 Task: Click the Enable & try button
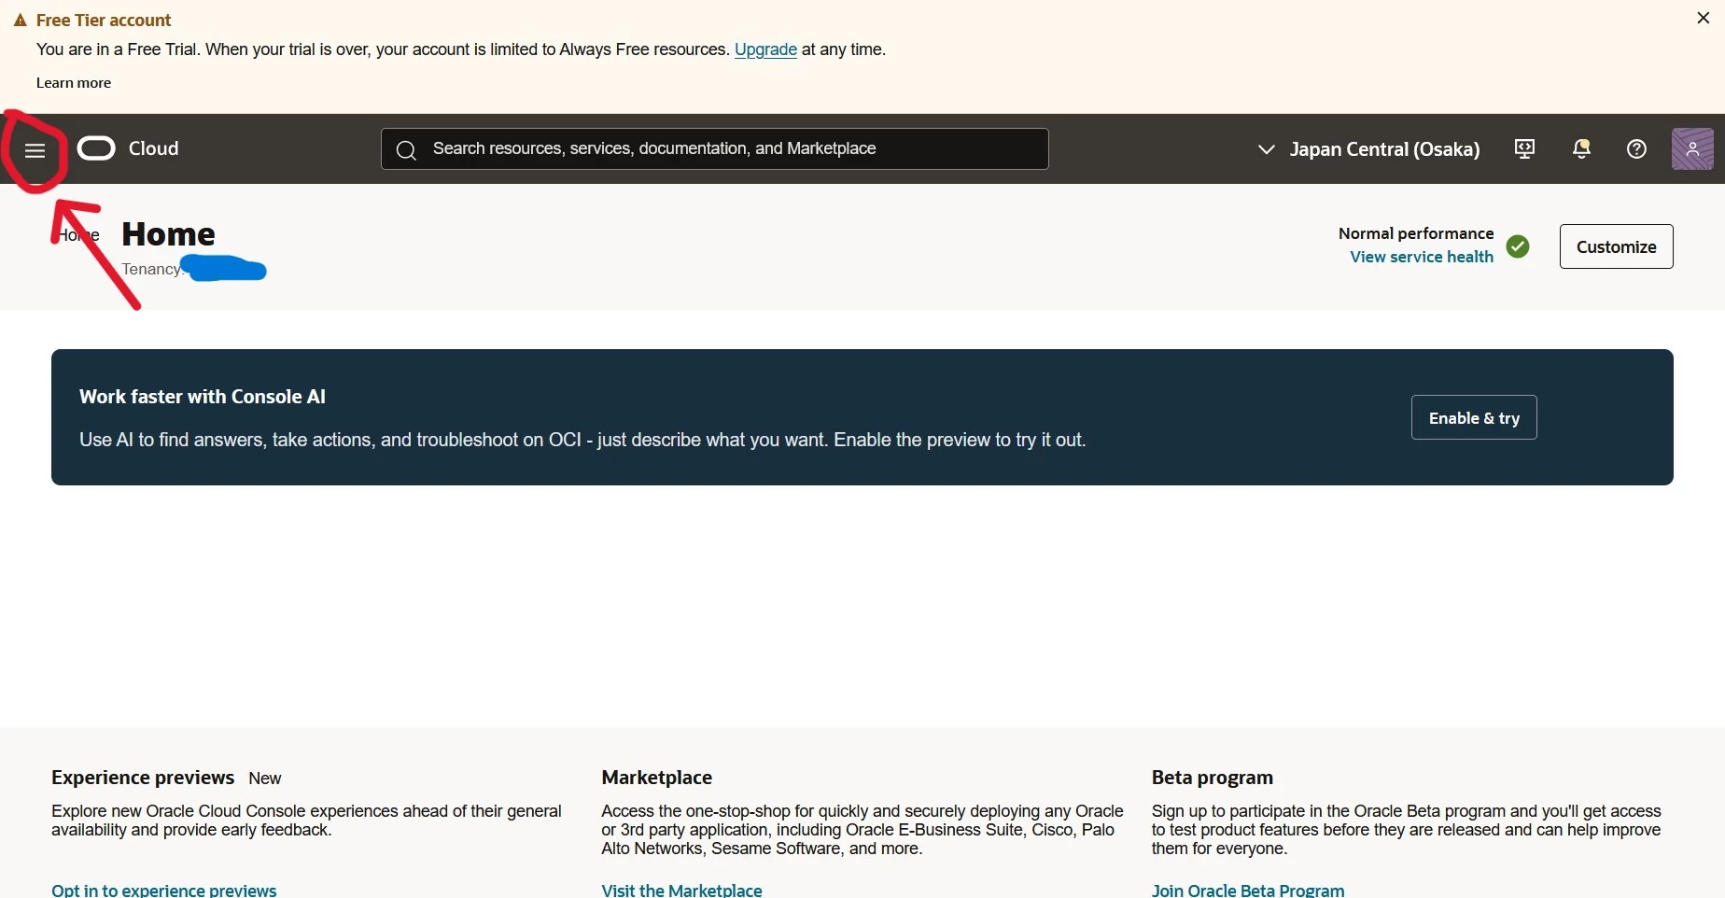tap(1474, 418)
